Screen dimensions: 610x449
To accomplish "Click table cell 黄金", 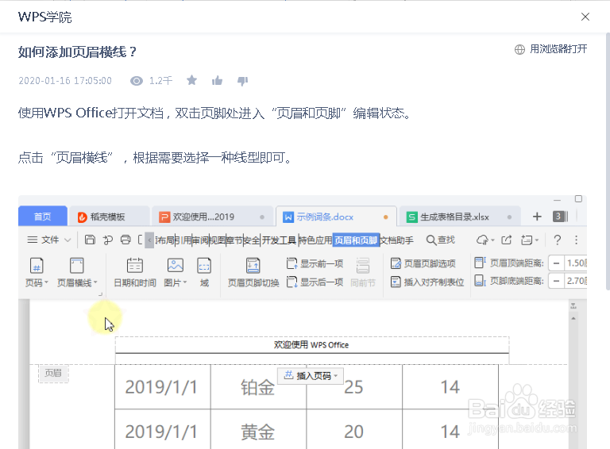I will [x=258, y=432].
